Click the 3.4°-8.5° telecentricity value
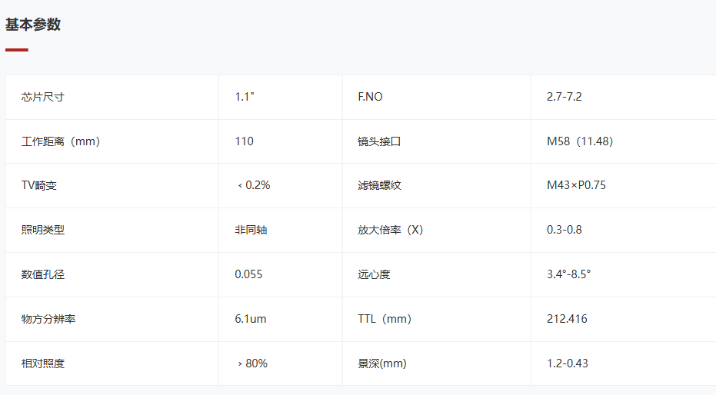Image resolution: width=716 pixels, height=395 pixels. 569,274
